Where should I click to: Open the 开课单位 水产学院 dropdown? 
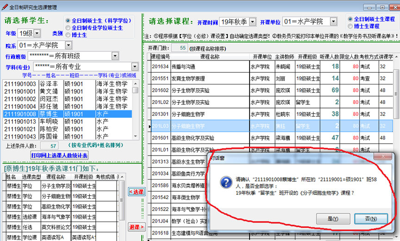pyautogui.click(x=332, y=22)
